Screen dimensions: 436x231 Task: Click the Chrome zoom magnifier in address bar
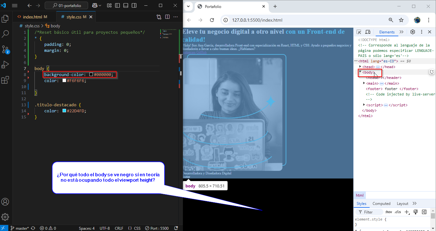(391, 20)
